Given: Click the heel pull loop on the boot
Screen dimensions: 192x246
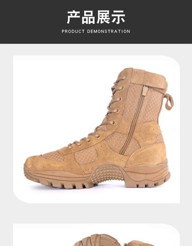Looking at the screenshot, I should click(169, 102).
